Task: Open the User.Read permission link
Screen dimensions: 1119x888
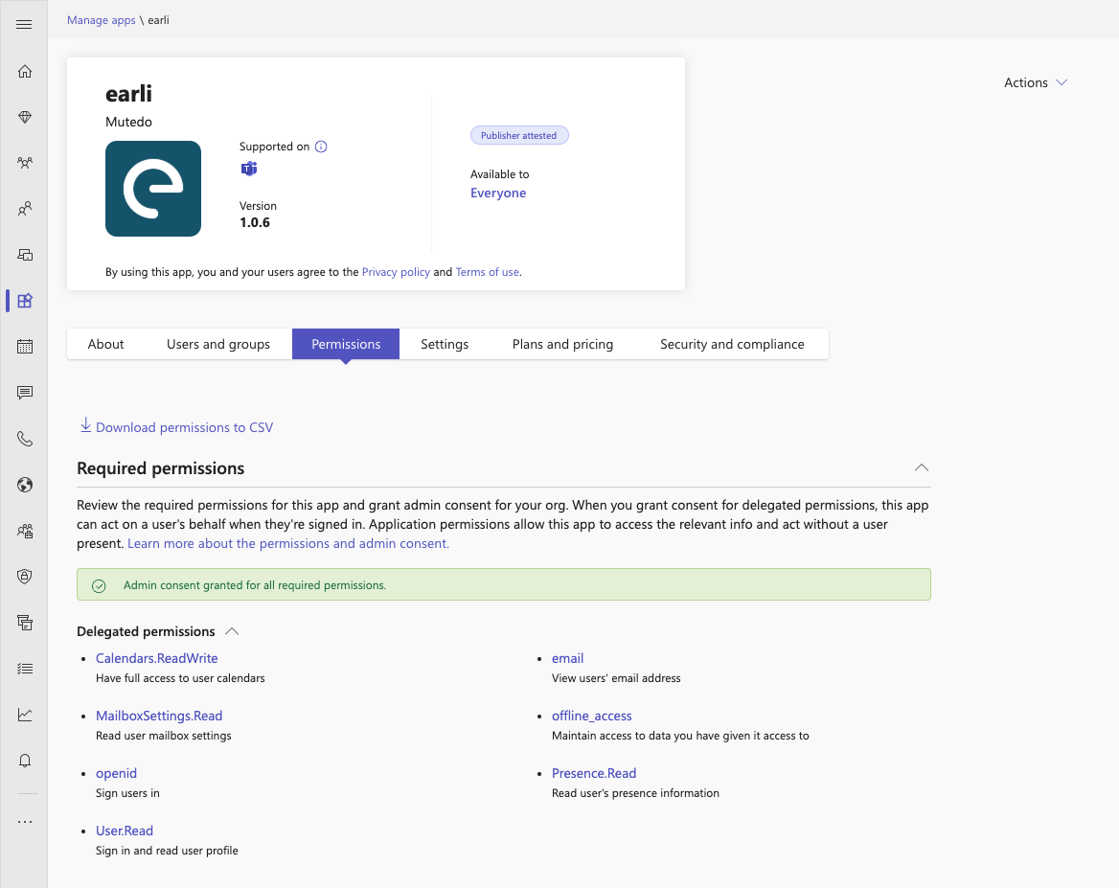Action: (x=125, y=831)
